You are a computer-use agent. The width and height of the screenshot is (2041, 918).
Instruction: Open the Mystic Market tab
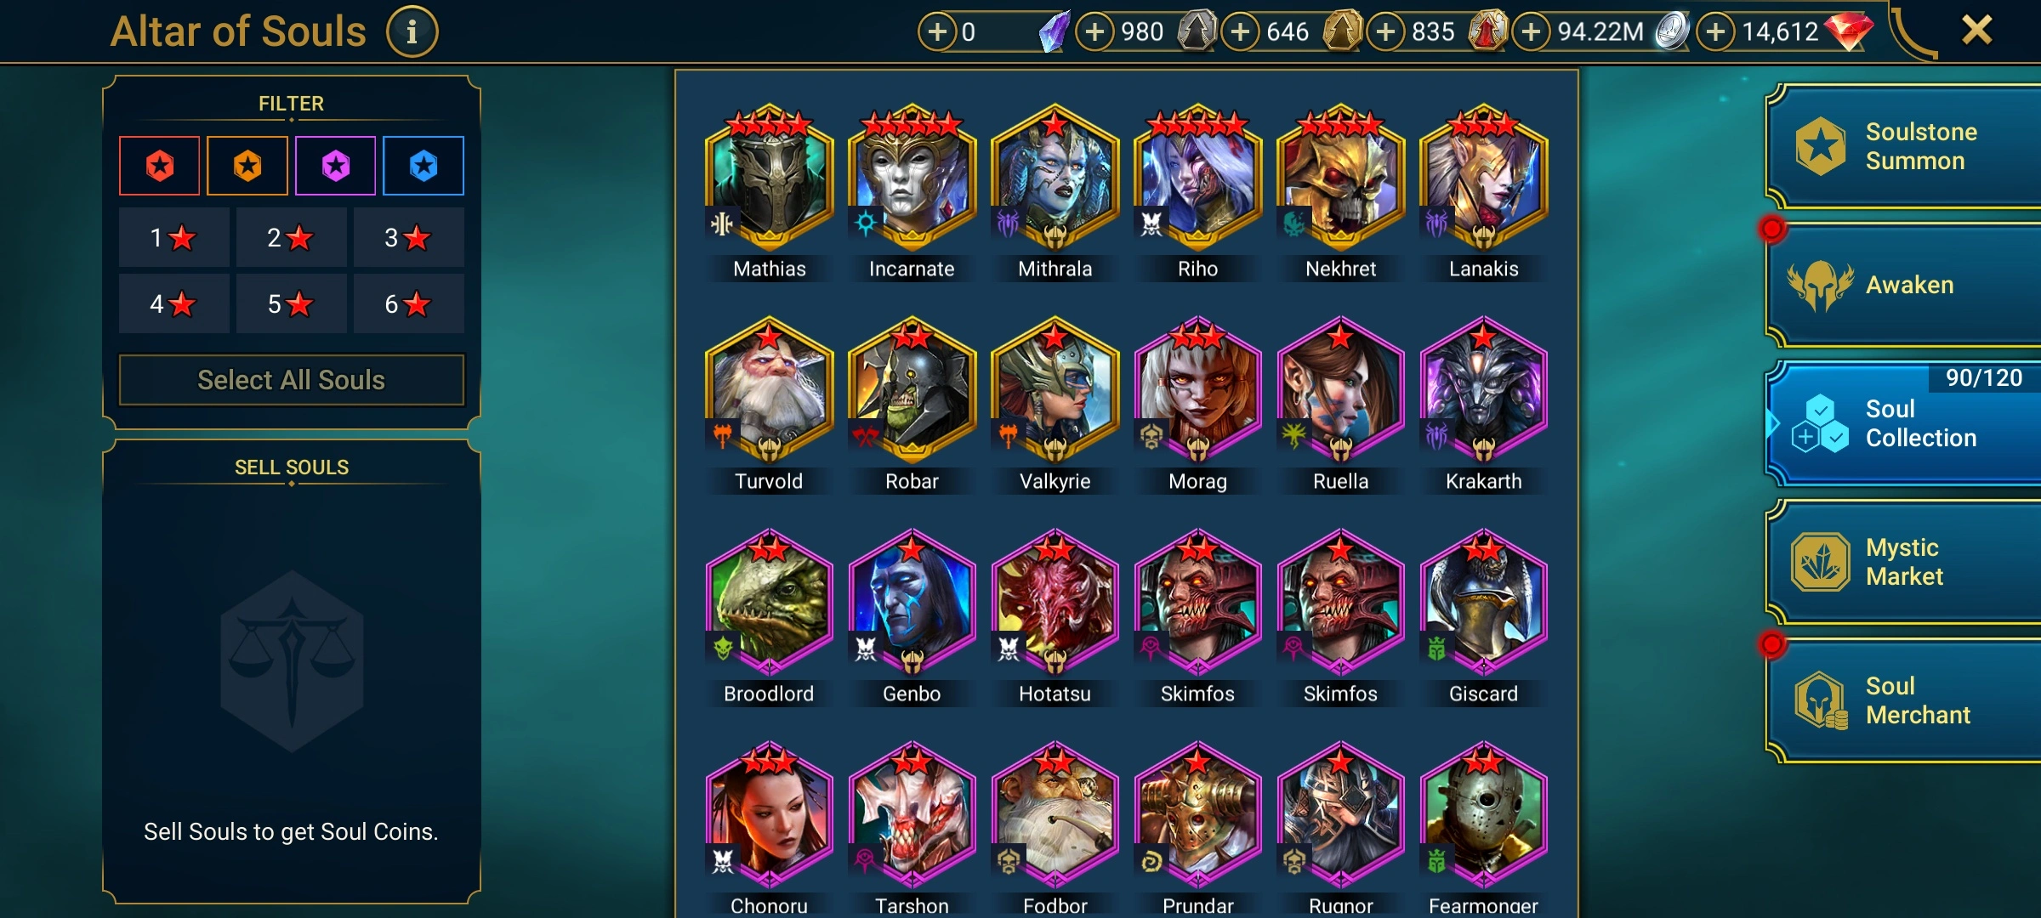[1905, 562]
